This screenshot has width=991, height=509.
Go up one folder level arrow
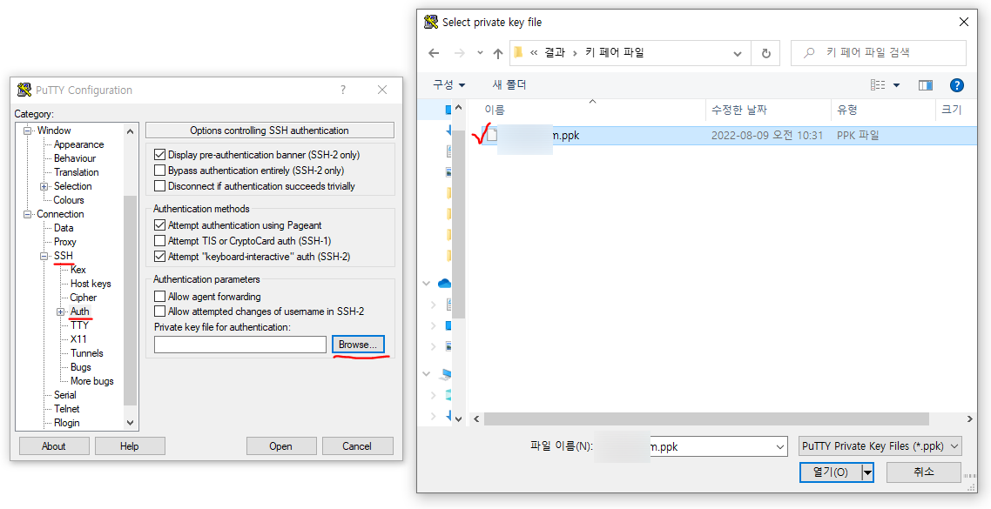(x=497, y=54)
